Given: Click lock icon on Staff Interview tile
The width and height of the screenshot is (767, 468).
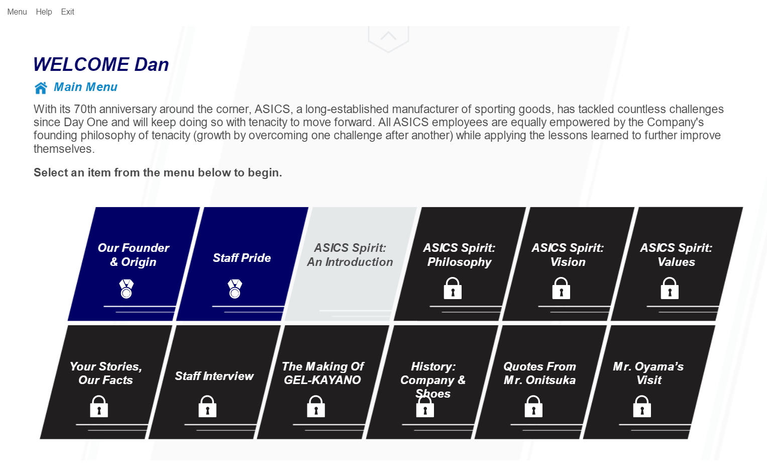Looking at the screenshot, I should pyautogui.click(x=207, y=407).
